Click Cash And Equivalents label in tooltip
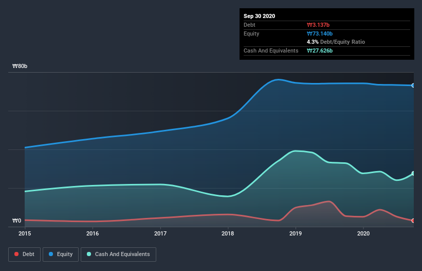Screen dimensions: 422x271 coord(271,50)
